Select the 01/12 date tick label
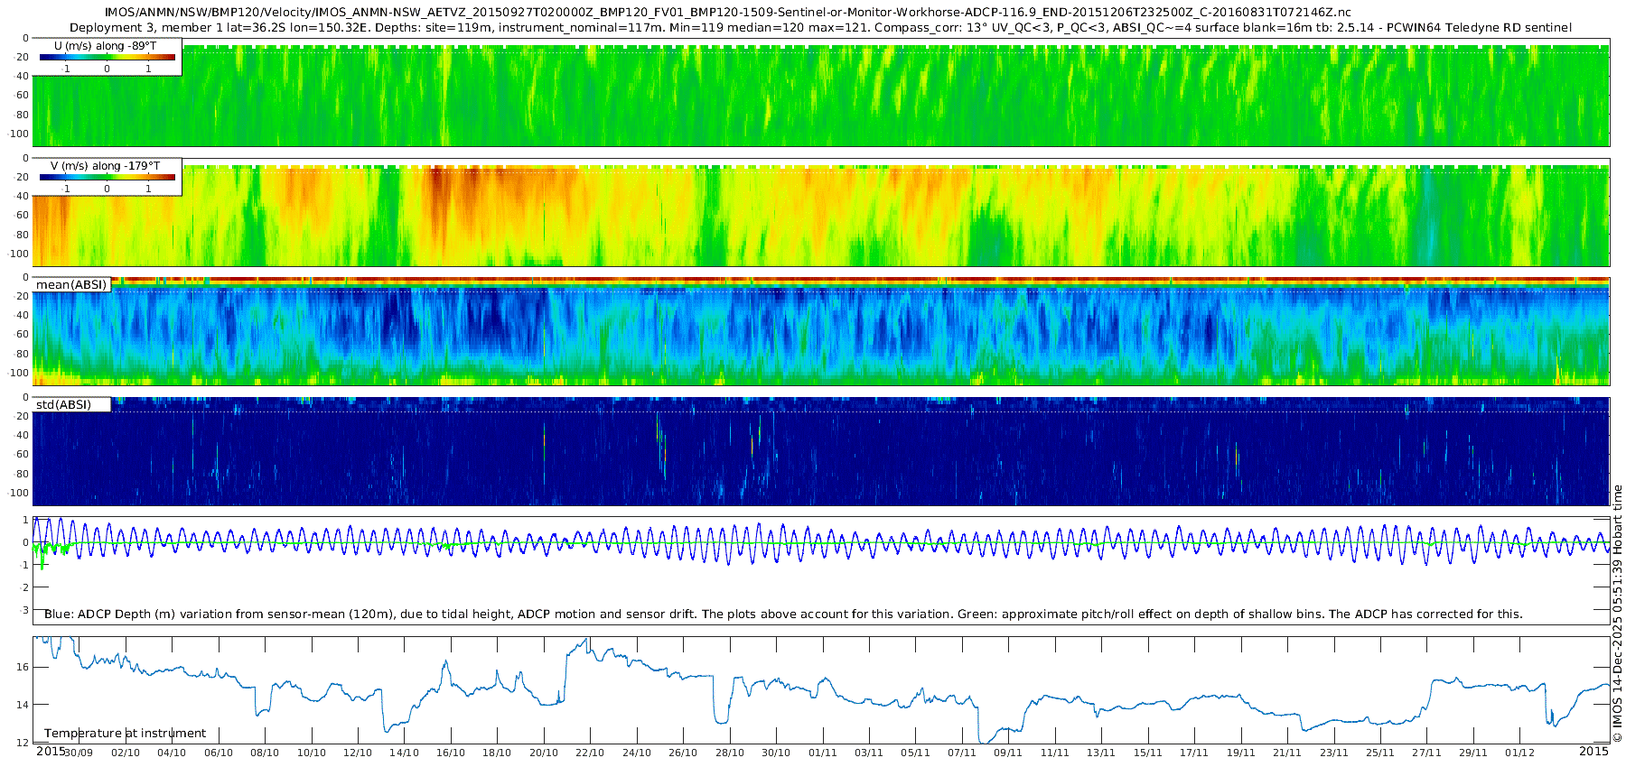The image size is (1626, 767). pos(1519,753)
